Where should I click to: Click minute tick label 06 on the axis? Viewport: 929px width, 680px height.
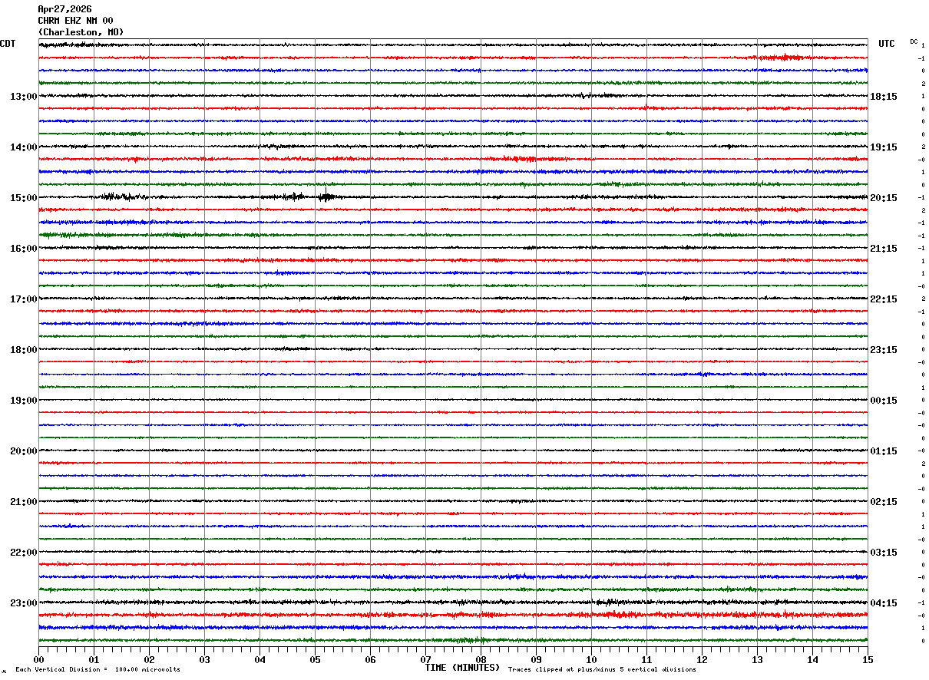pos(370,659)
